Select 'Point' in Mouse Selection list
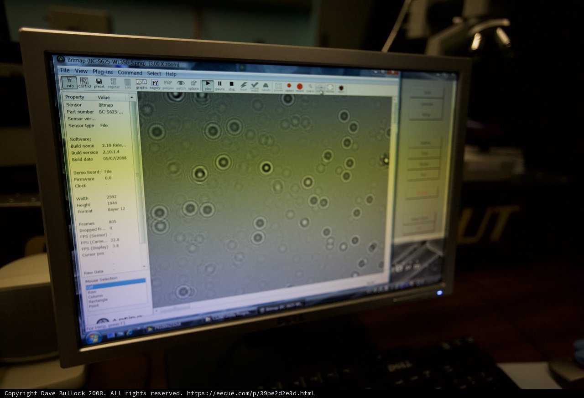584x398 pixels. (94, 306)
